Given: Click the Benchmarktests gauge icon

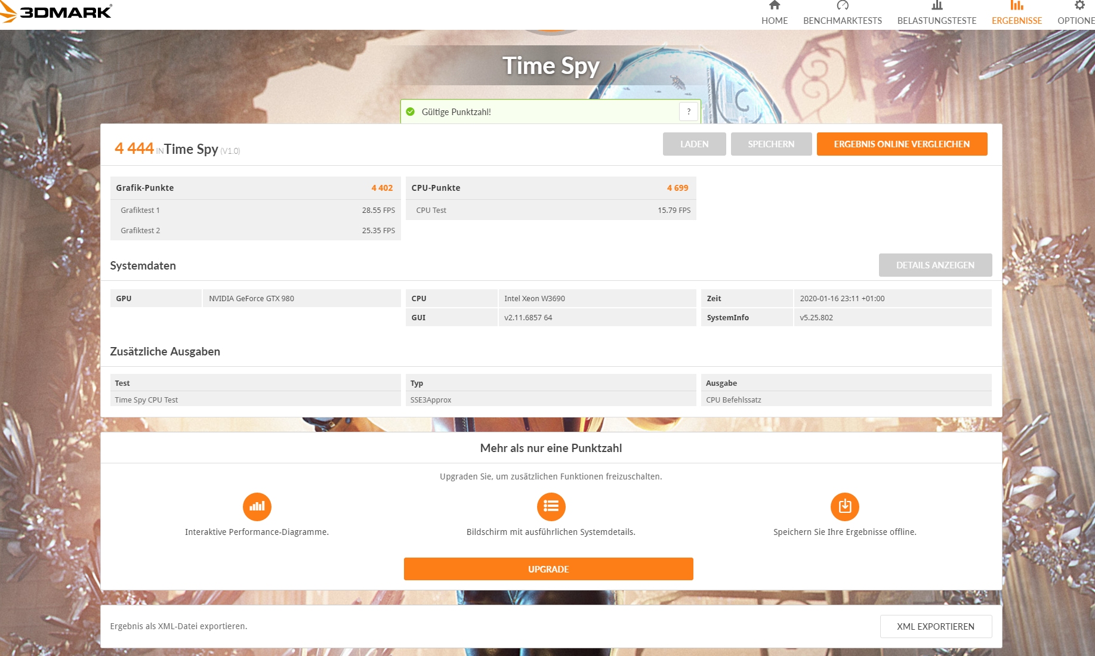Looking at the screenshot, I should click(843, 5).
